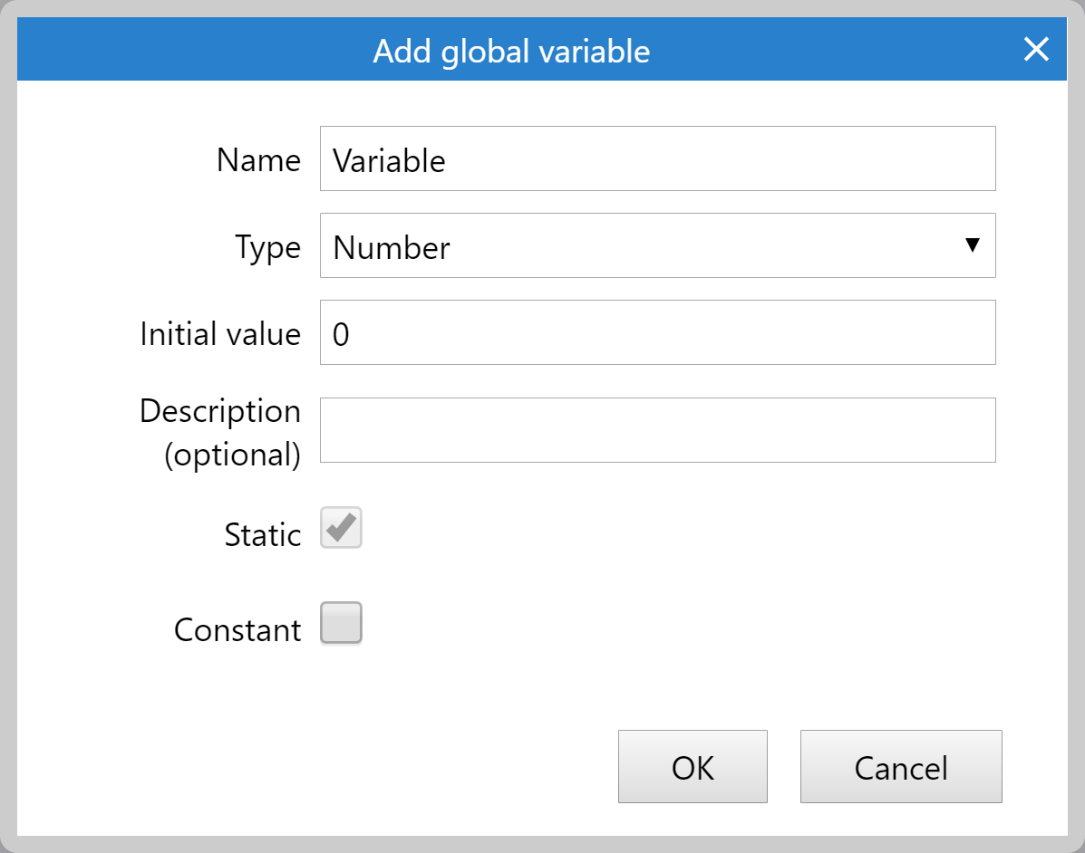Image resolution: width=1085 pixels, height=853 pixels.
Task: Click the Add global variable title bar
Action: (x=511, y=50)
